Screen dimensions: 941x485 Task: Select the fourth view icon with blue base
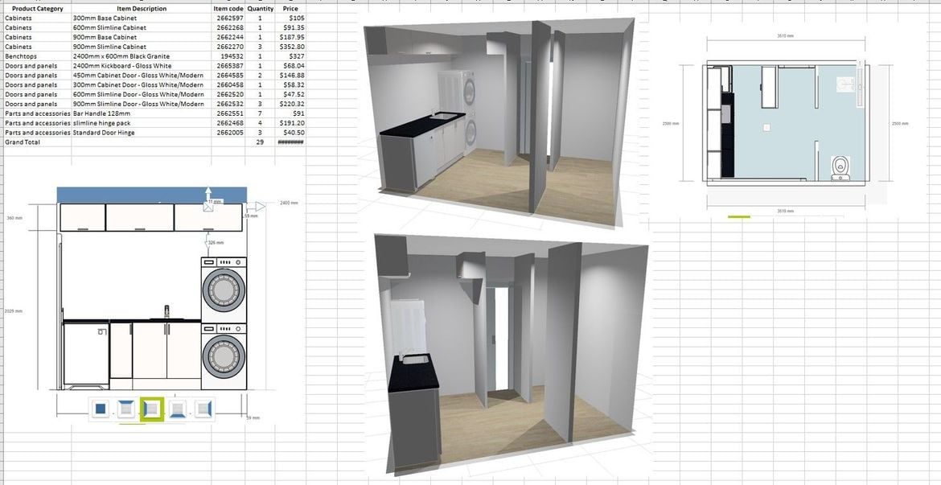178,409
